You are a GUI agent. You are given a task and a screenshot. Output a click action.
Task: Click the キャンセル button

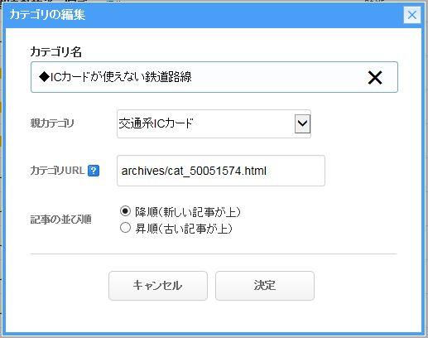(158, 286)
